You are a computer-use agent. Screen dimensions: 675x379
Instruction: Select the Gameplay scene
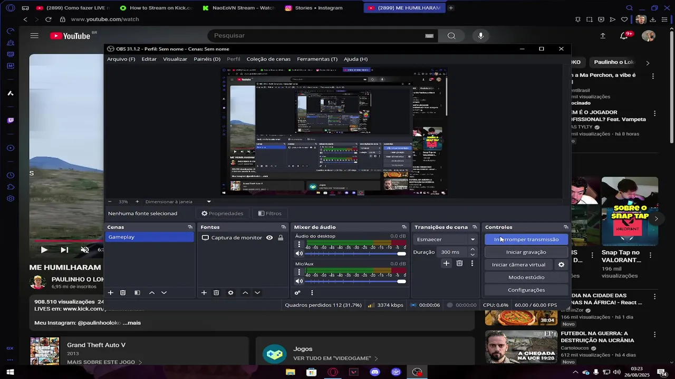point(150,237)
